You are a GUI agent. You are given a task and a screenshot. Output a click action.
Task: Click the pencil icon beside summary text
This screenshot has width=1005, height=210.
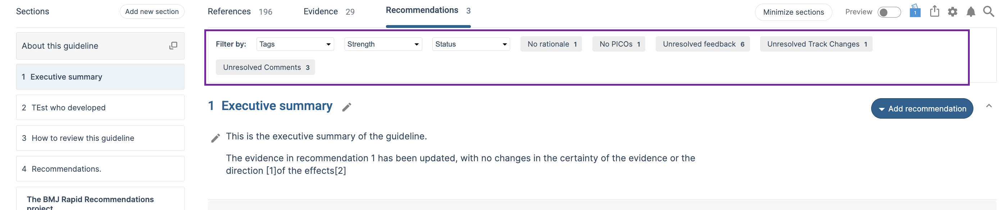[x=215, y=138]
